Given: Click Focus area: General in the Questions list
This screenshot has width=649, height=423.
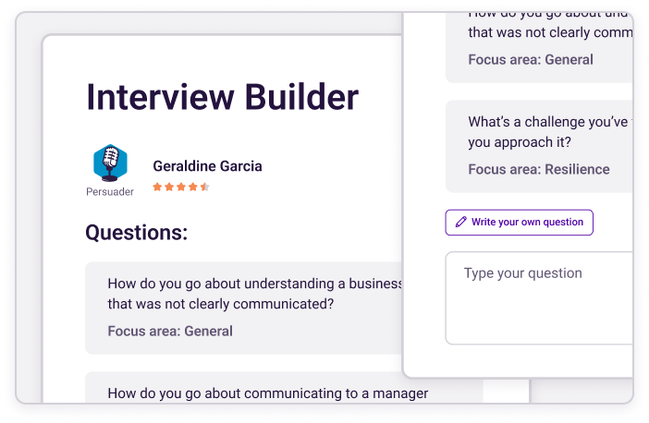Looking at the screenshot, I should (170, 331).
